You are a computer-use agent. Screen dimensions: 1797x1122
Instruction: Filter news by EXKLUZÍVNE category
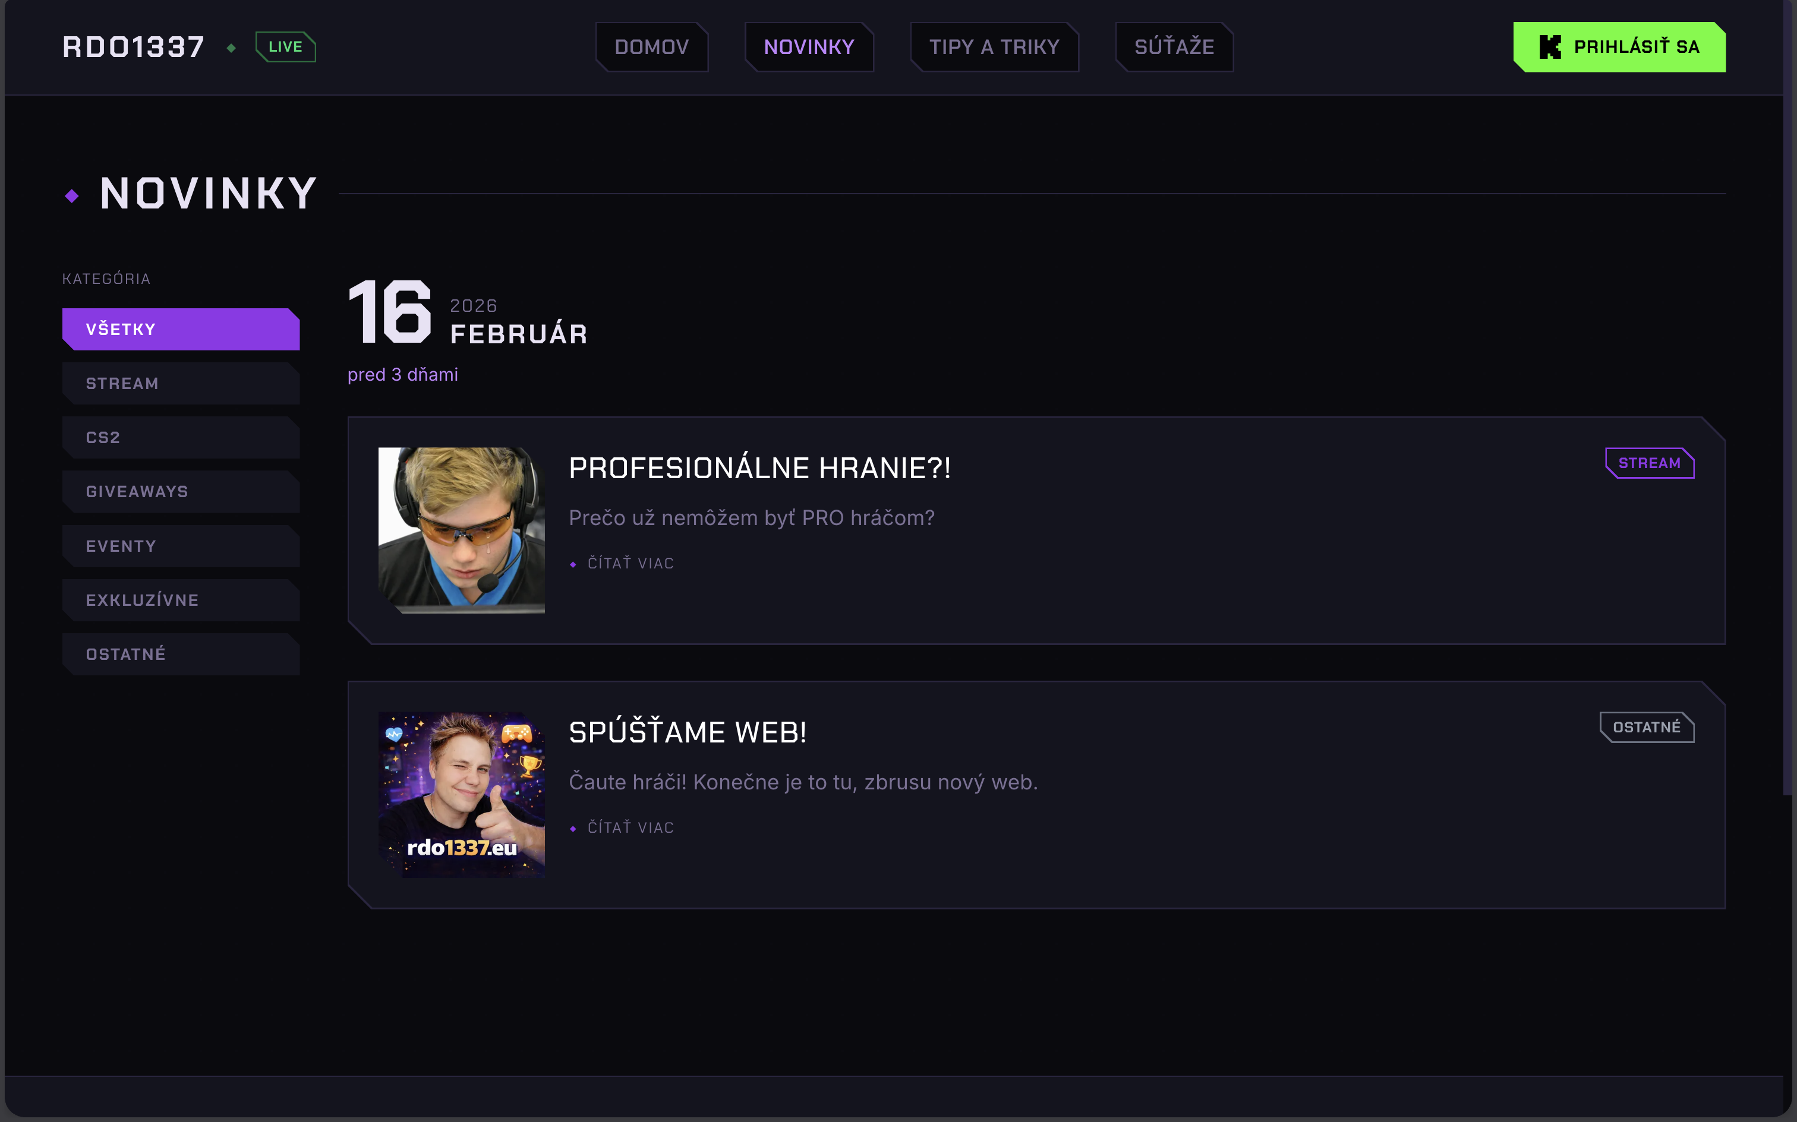[181, 599]
